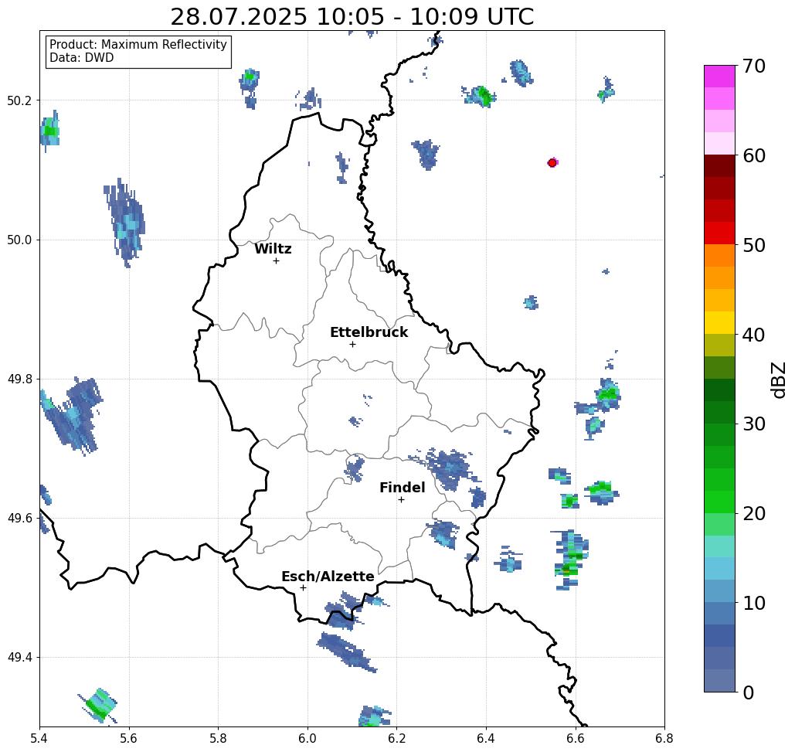Click the colorbar tick label 60

click(x=753, y=155)
